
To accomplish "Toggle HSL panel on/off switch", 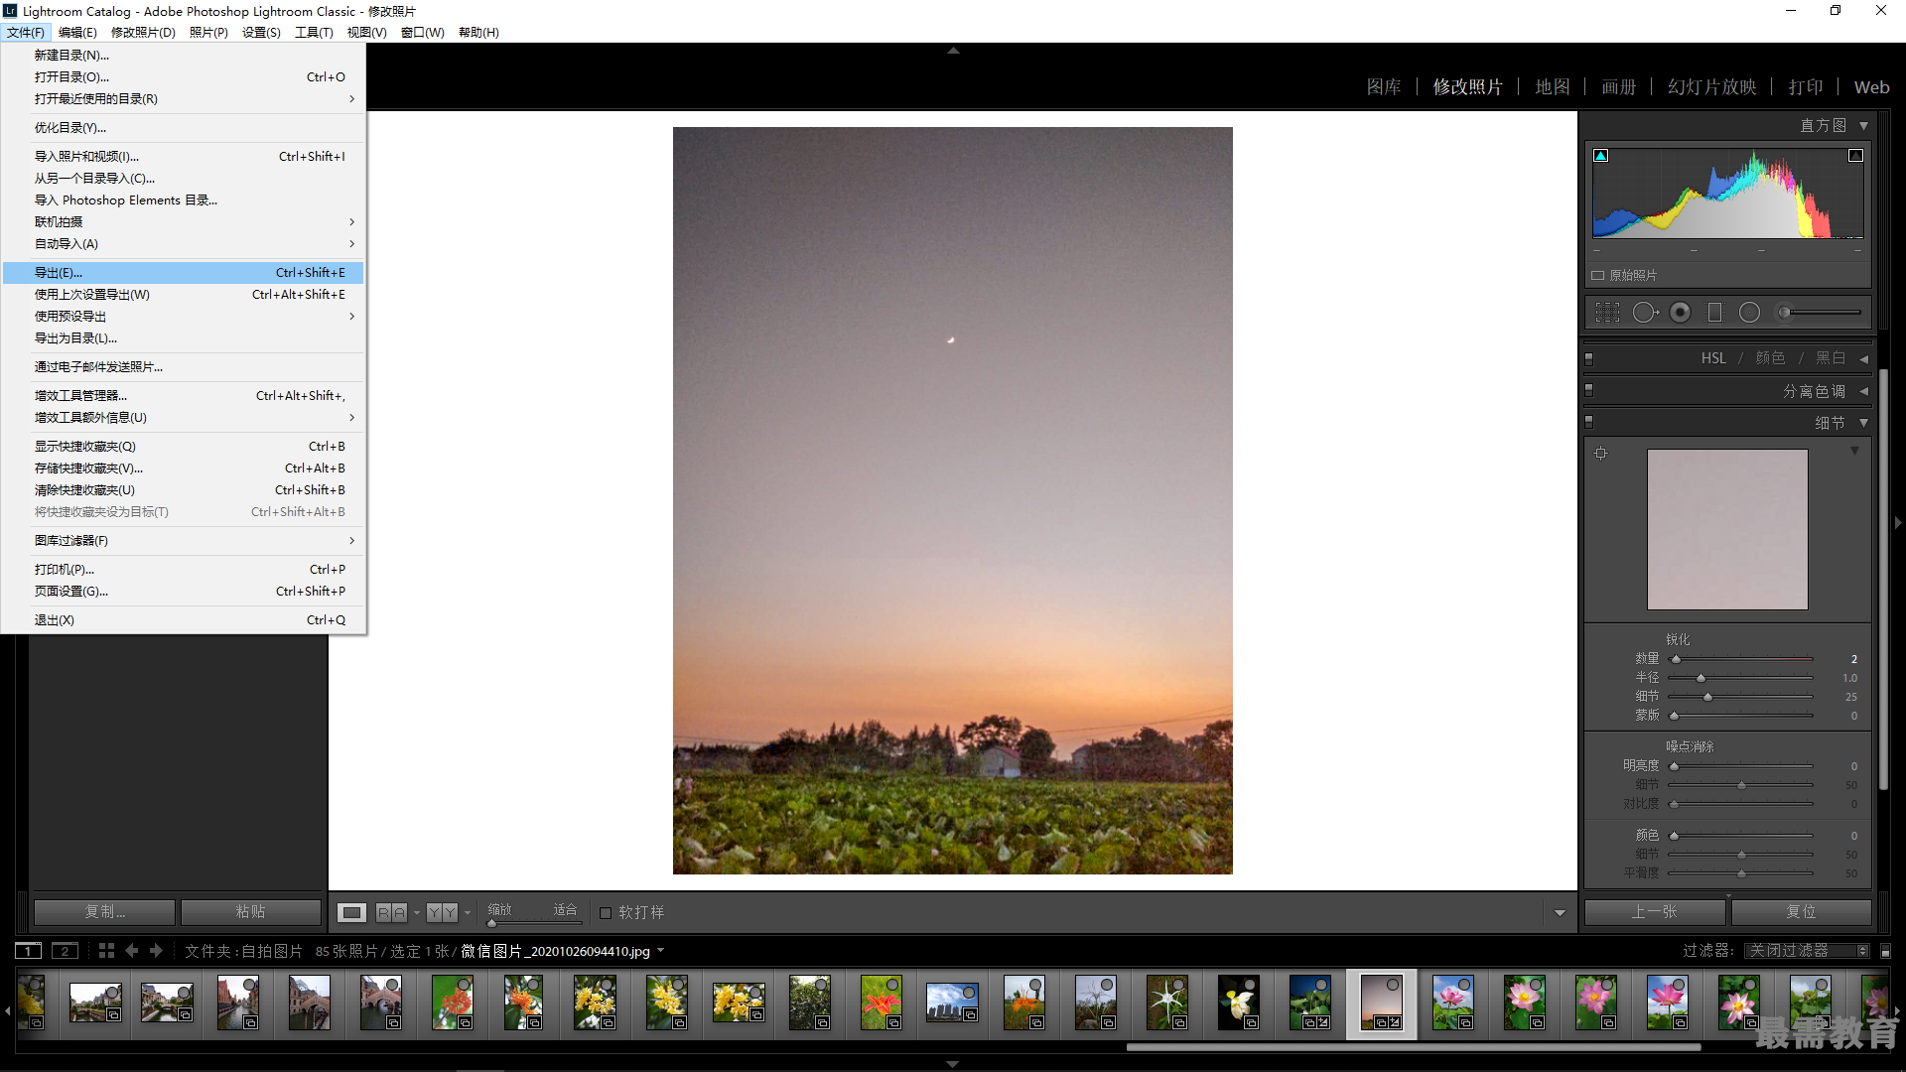I will tap(1589, 358).
